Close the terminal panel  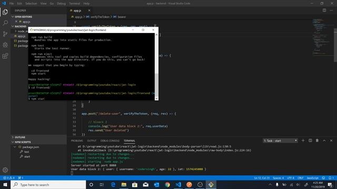click(x=331, y=141)
